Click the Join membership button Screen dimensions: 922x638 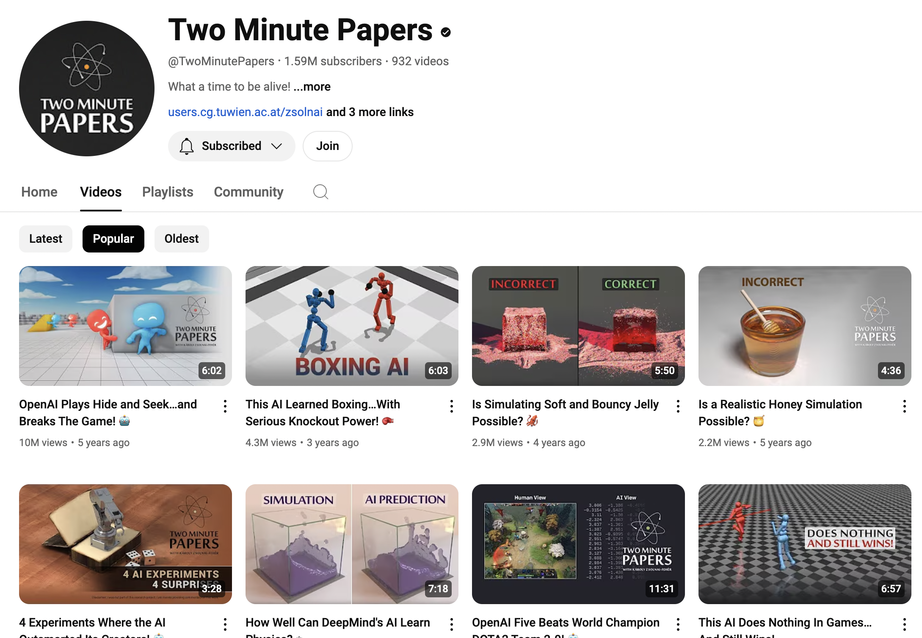[x=328, y=146]
